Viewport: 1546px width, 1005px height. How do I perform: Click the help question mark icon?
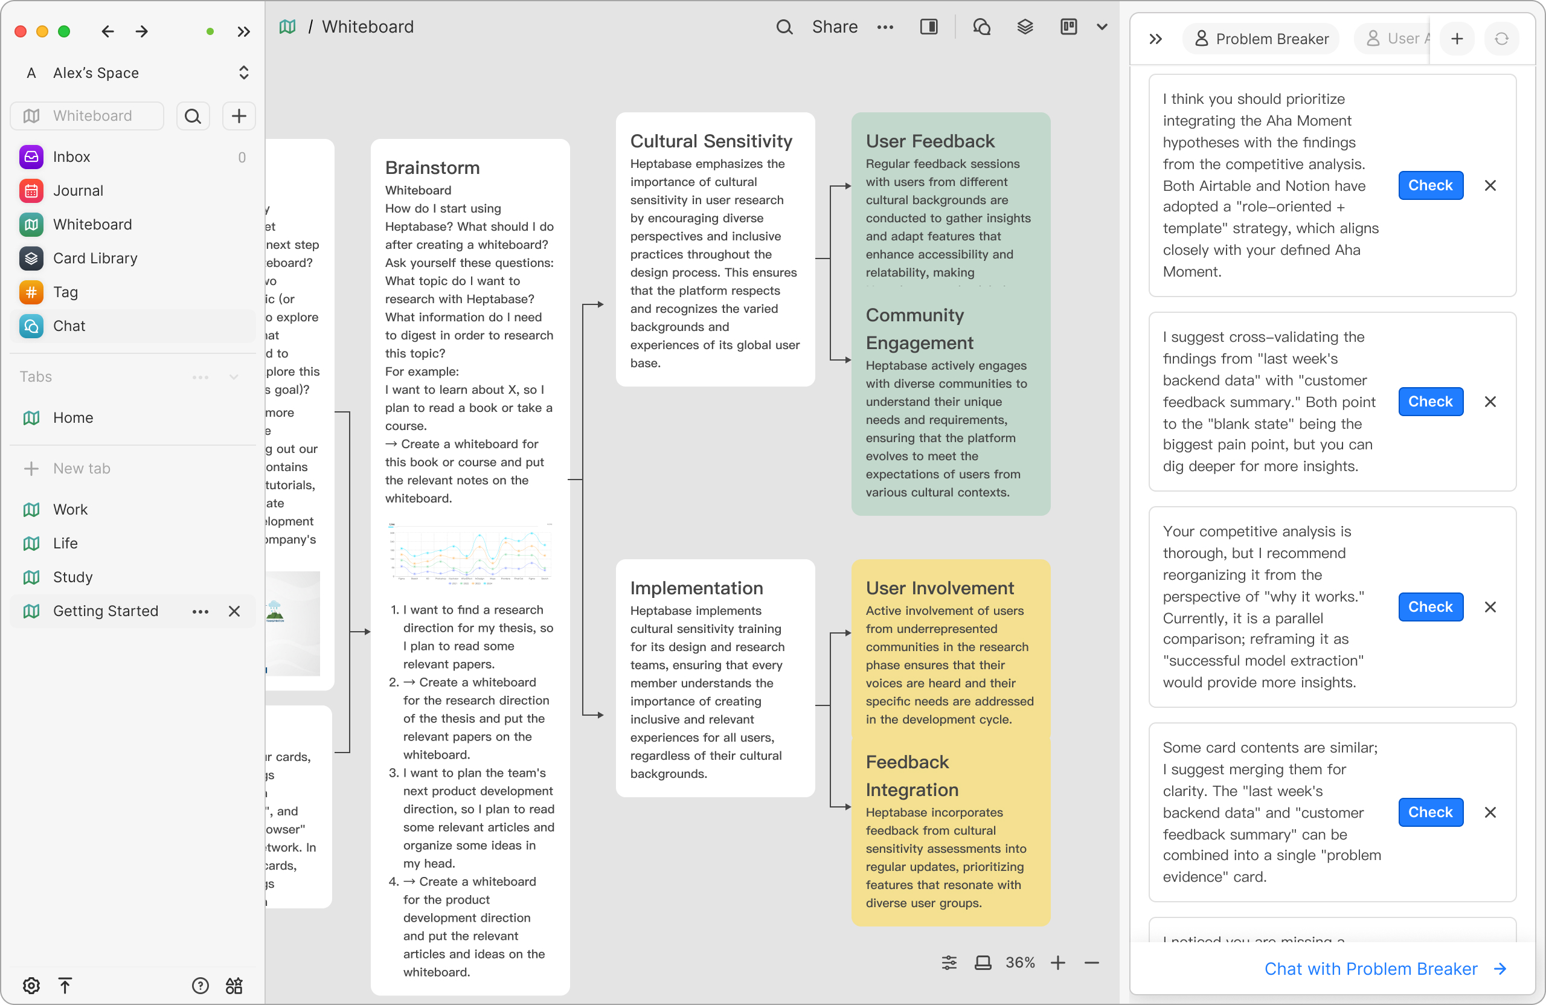point(200,985)
